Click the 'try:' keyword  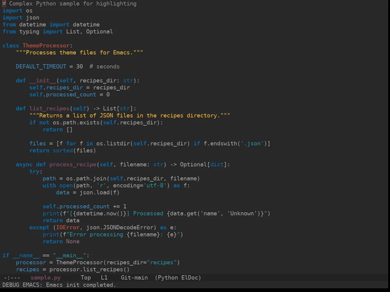(x=36, y=171)
